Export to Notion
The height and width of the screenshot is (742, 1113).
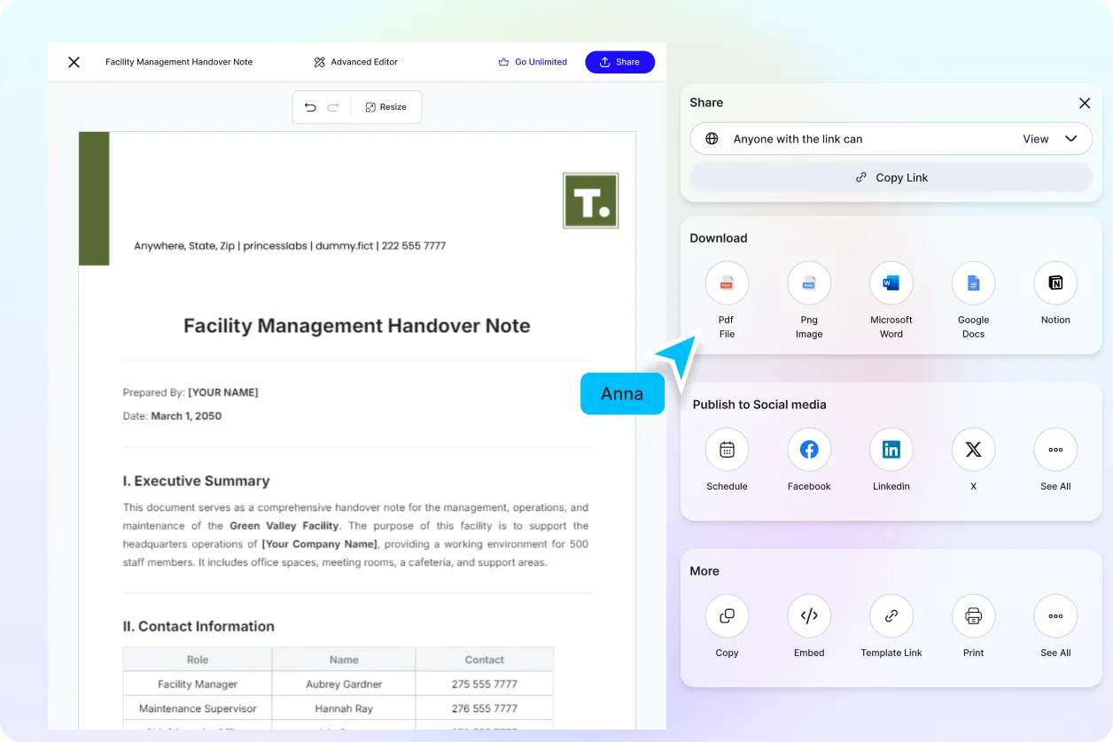[1055, 283]
